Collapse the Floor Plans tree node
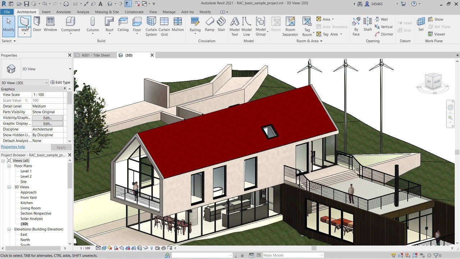Image resolution: width=460 pixels, height=259 pixels. tap(9, 166)
